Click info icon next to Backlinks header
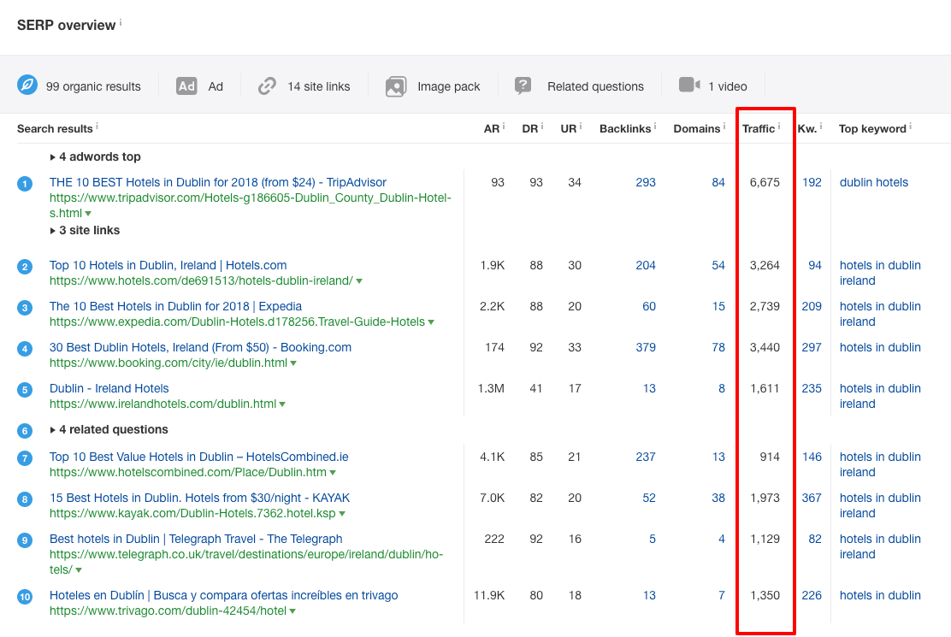This screenshot has width=951, height=637. pyautogui.click(x=655, y=126)
